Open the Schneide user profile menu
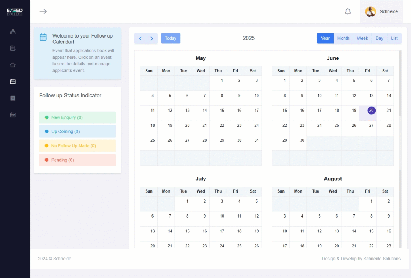 tap(381, 11)
